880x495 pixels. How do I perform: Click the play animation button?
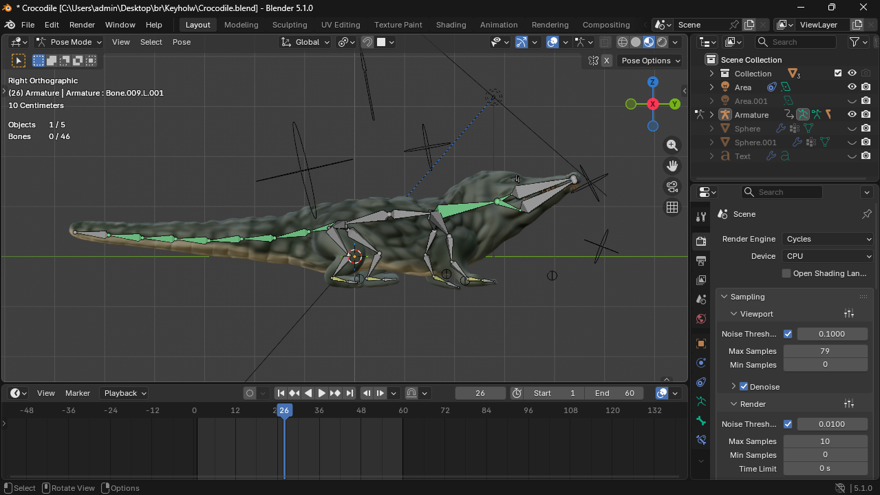[321, 393]
